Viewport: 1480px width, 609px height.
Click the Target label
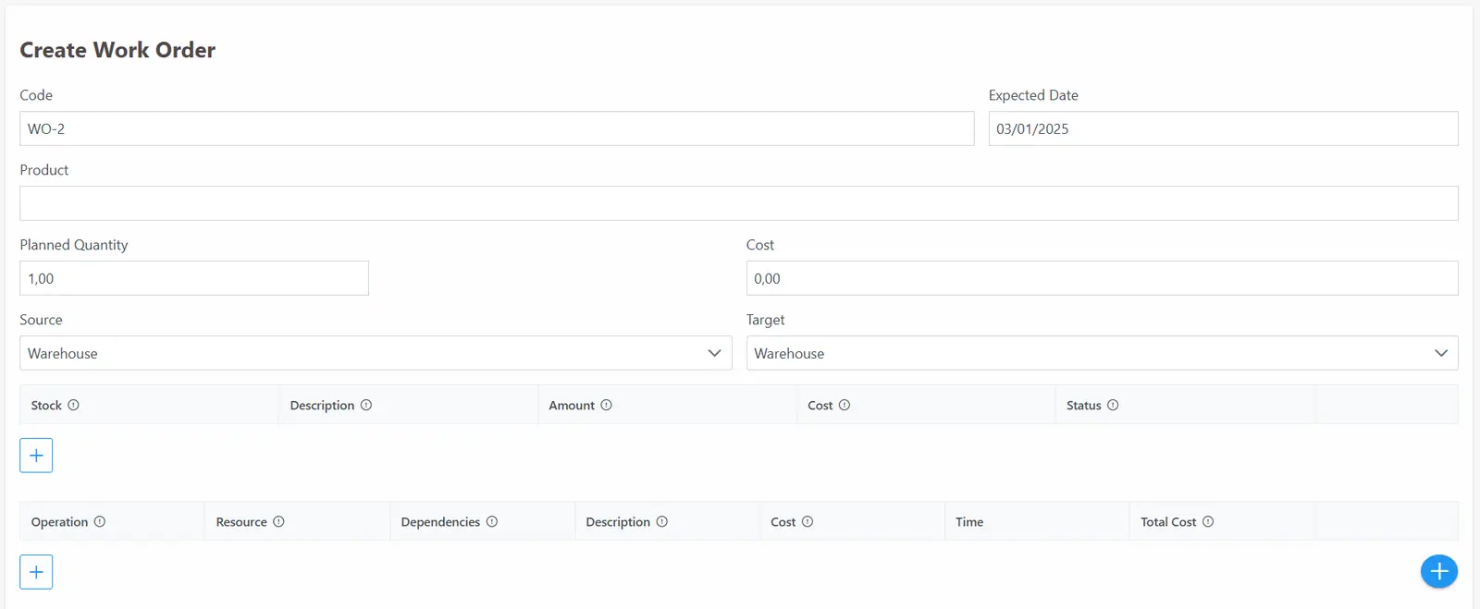point(765,320)
